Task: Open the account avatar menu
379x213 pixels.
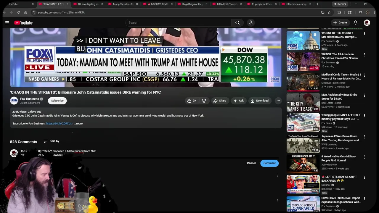Action: pyautogui.click(x=367, y=23)
